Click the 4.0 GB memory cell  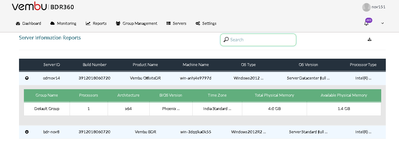[x=274, y=109]
